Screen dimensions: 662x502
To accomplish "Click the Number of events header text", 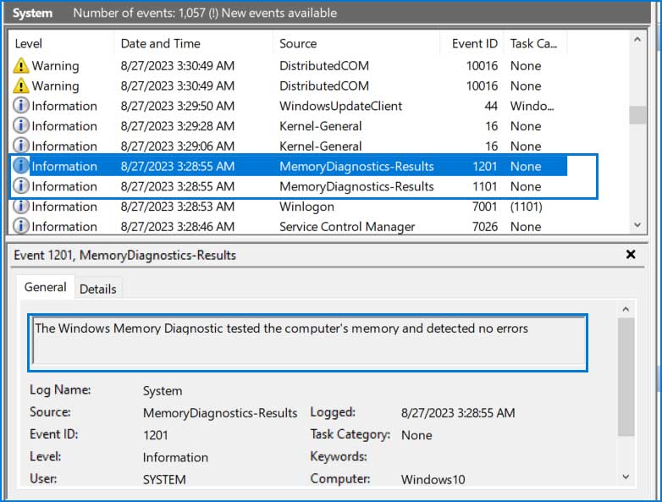I will point(205,13).
